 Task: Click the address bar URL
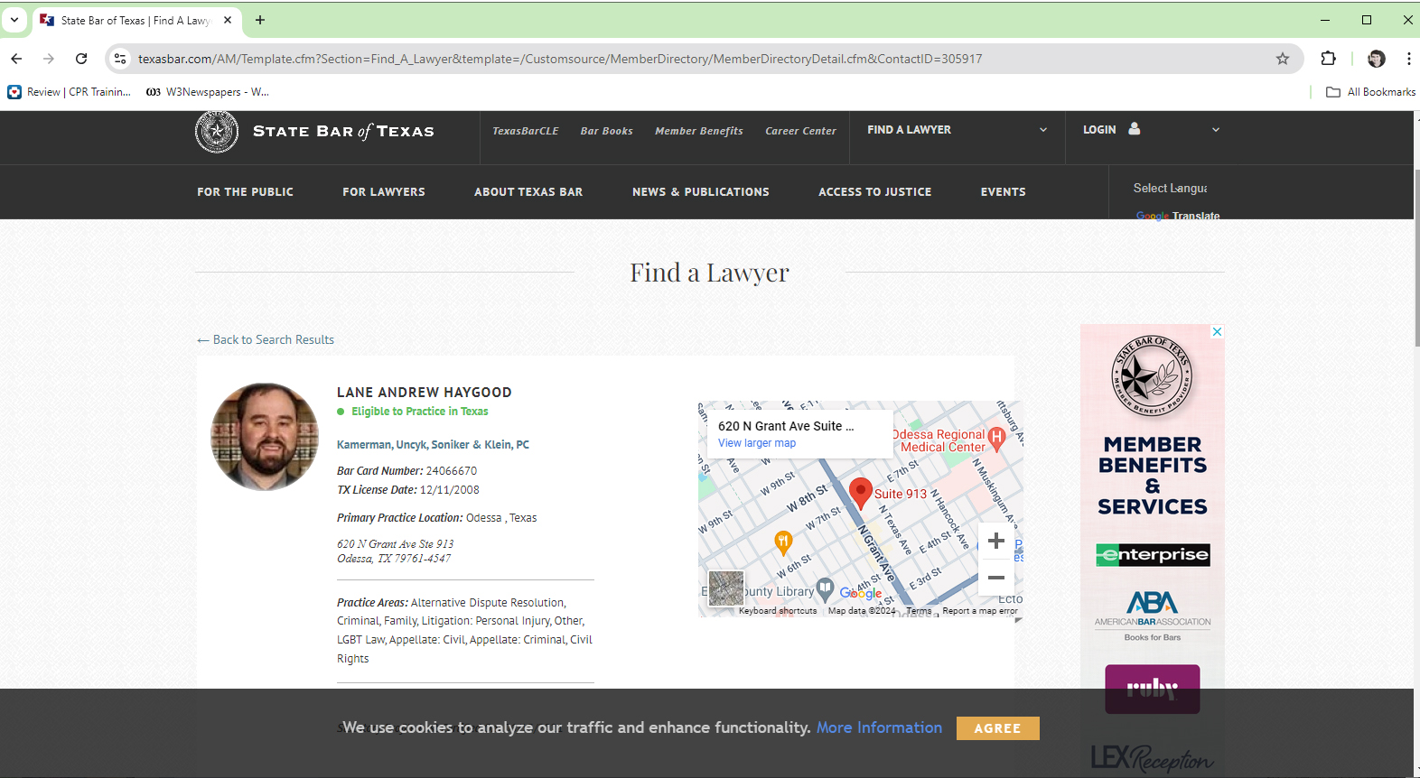[x=560, y=59]
